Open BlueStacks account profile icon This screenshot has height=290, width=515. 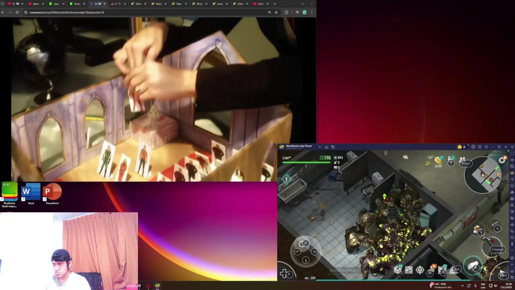pyautogui.click(x=473, y=147)
